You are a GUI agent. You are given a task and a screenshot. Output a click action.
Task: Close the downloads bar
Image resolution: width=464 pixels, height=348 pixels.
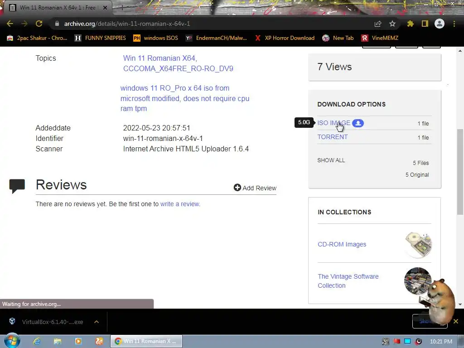click(x=456, y=321)
